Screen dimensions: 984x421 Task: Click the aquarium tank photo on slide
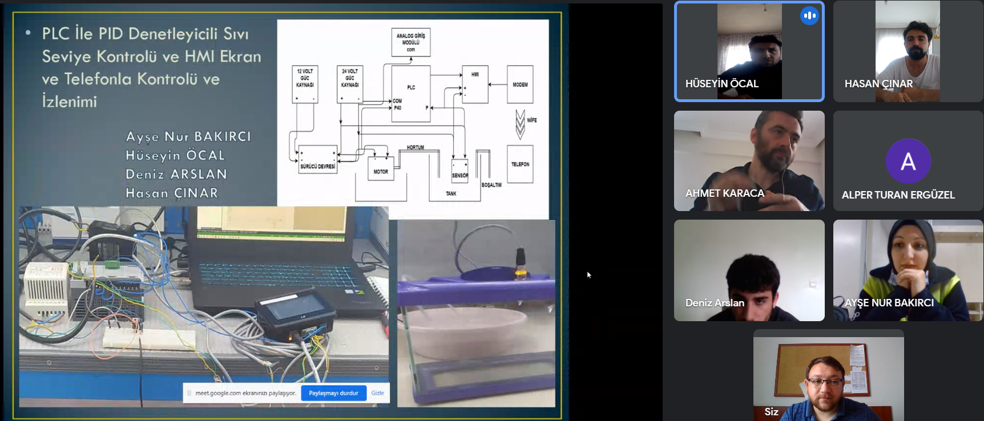coord(476,314)
